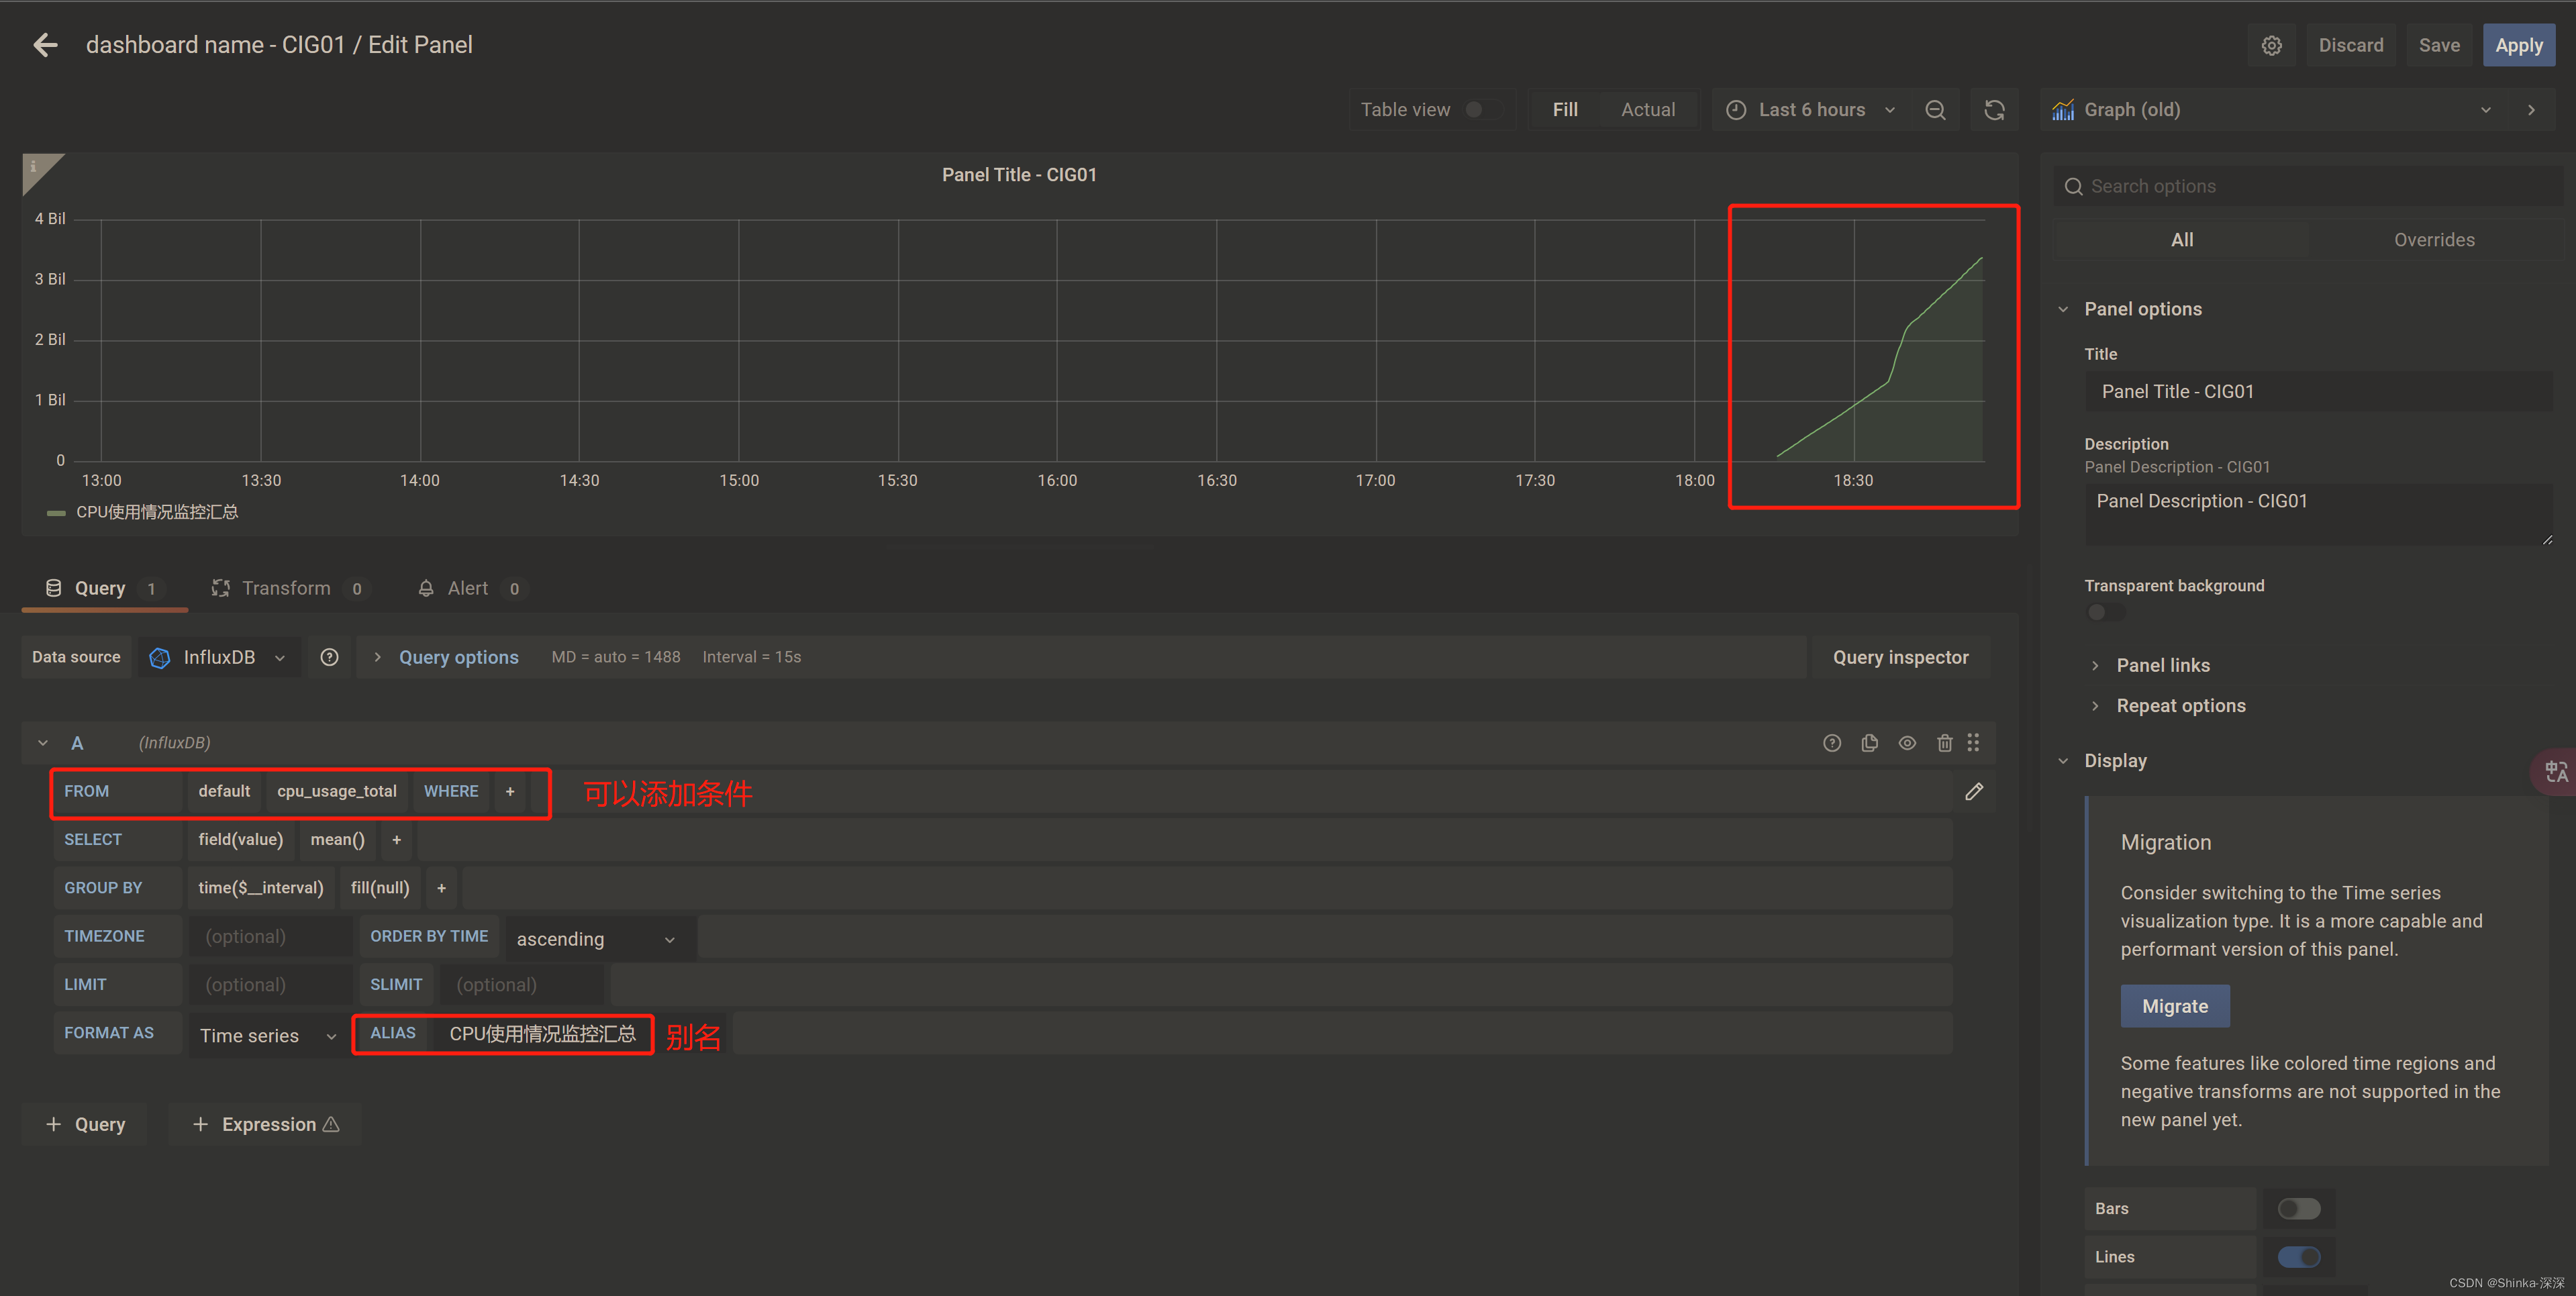The image size is (2576, 1296).
Task: Collapse the Panel options section
Action: pyautogui.click(x=2142, y=309)
